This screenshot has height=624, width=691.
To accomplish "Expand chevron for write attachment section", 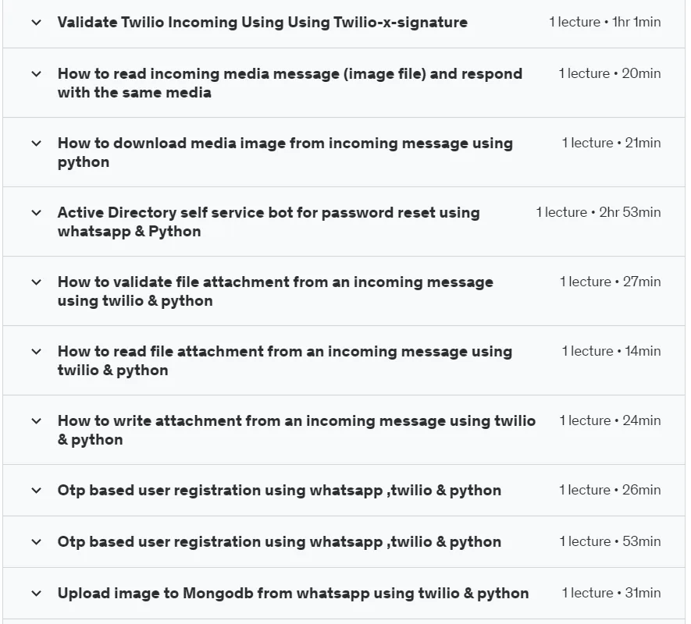I will point(37,420).
